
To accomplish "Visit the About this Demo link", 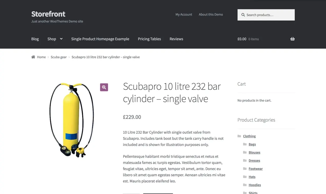I will pyautogui.click(x=211, y=14).
